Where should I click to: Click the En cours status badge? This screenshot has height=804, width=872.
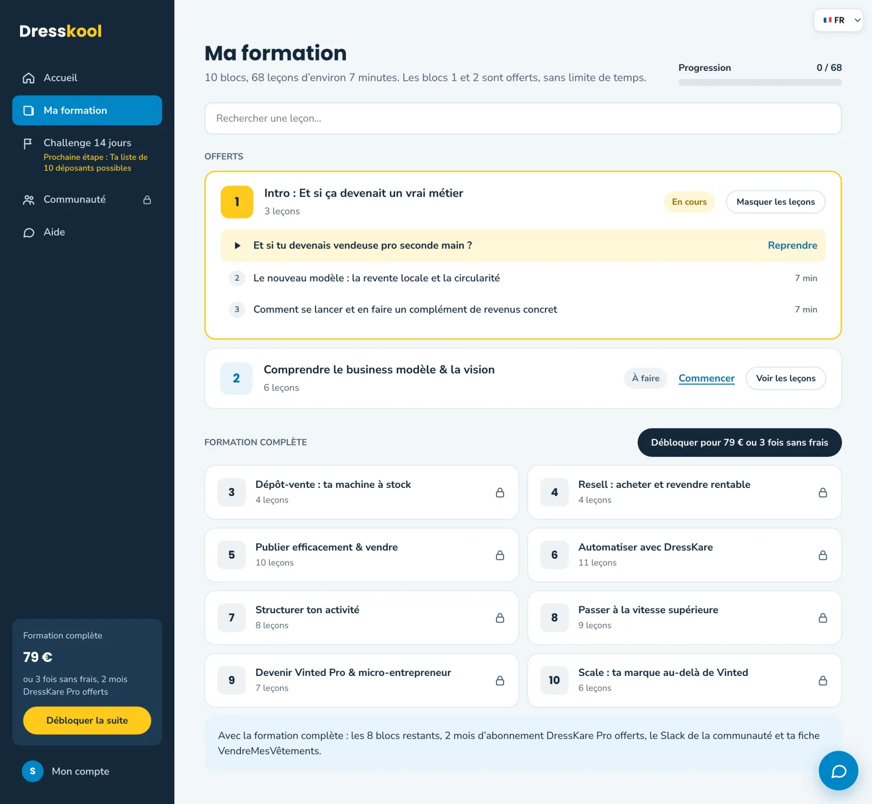click(x=689, y=202)
